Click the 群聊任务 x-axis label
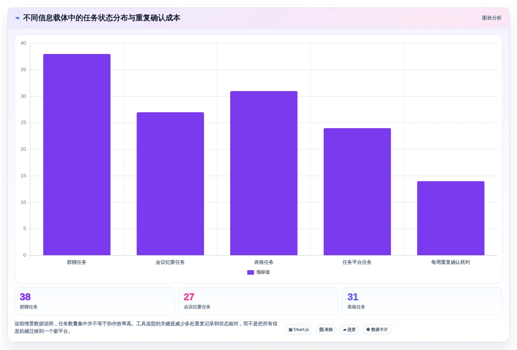The width and height of the screenshot is (517, 350). coord(77,262)
